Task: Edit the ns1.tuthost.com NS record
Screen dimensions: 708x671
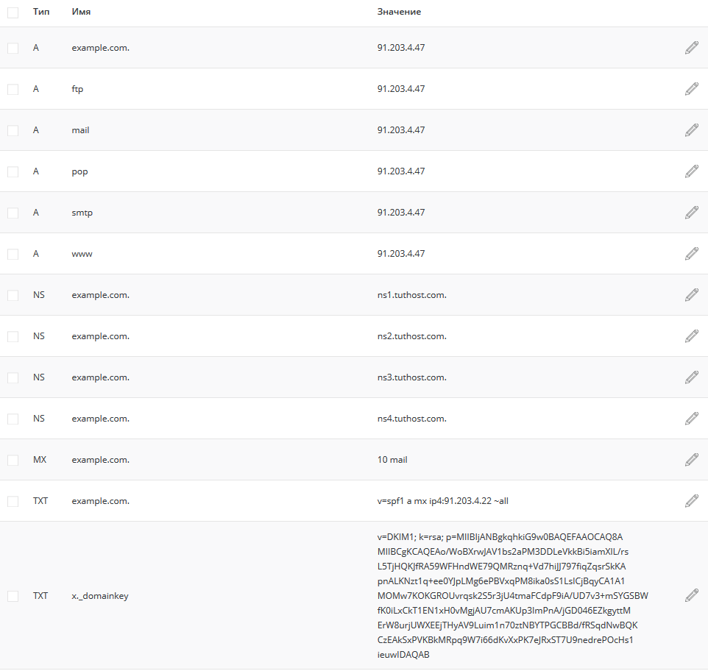Action: coord(691,294)
